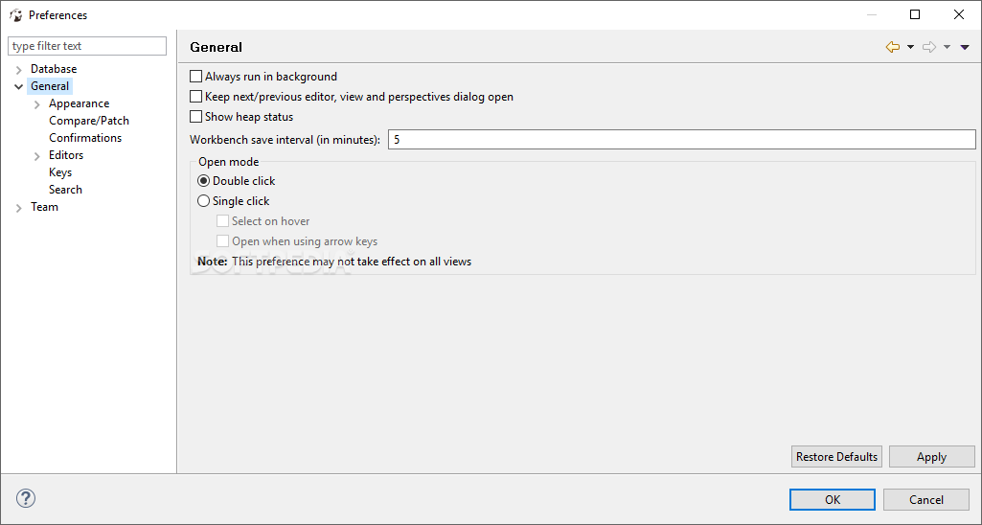Screen dimensions: 982x525
Task: Collapse the General tree node
Action: [19, 86]
